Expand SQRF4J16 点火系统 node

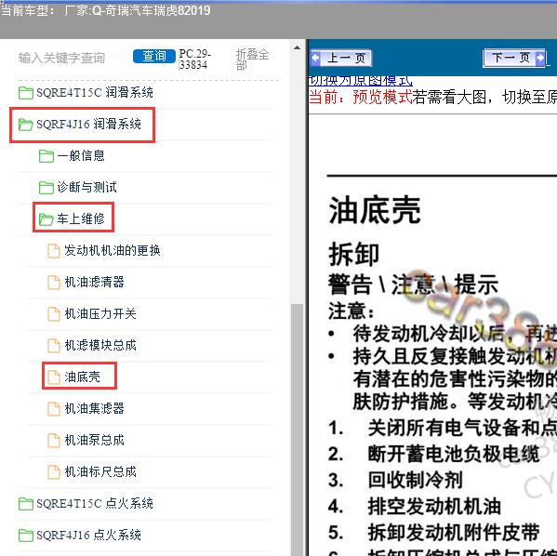pyautogui.click(x=89, y=535)
